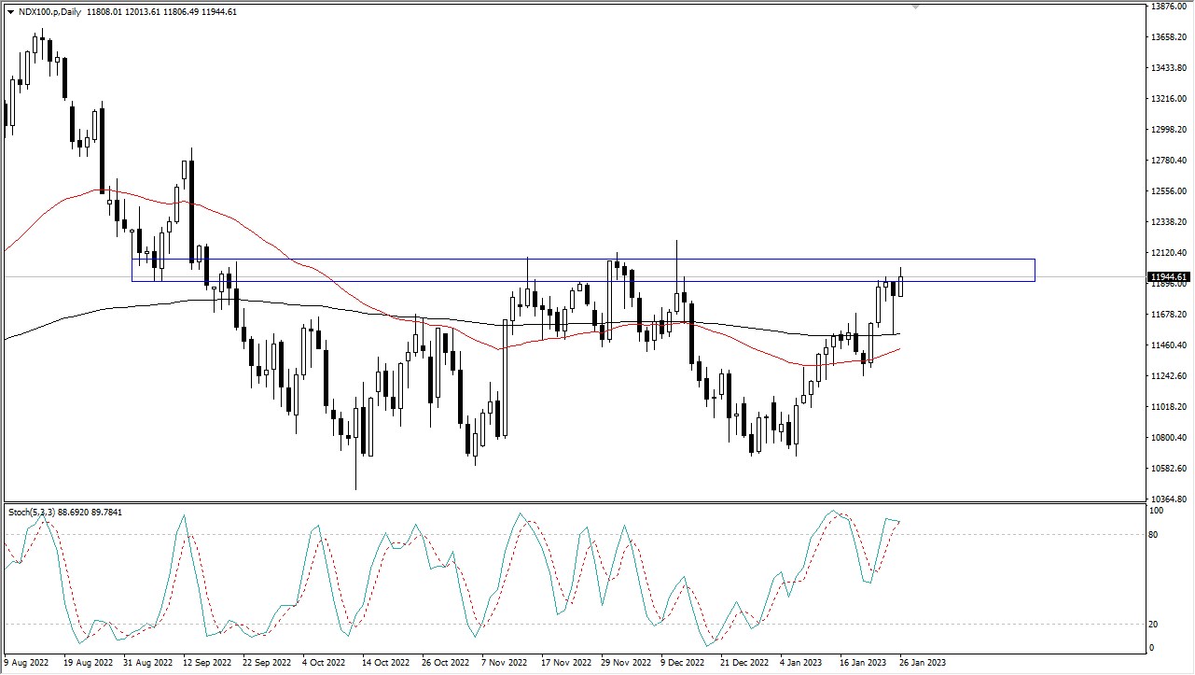Click the 80 level on the stochastic scale

point(1154,534)
